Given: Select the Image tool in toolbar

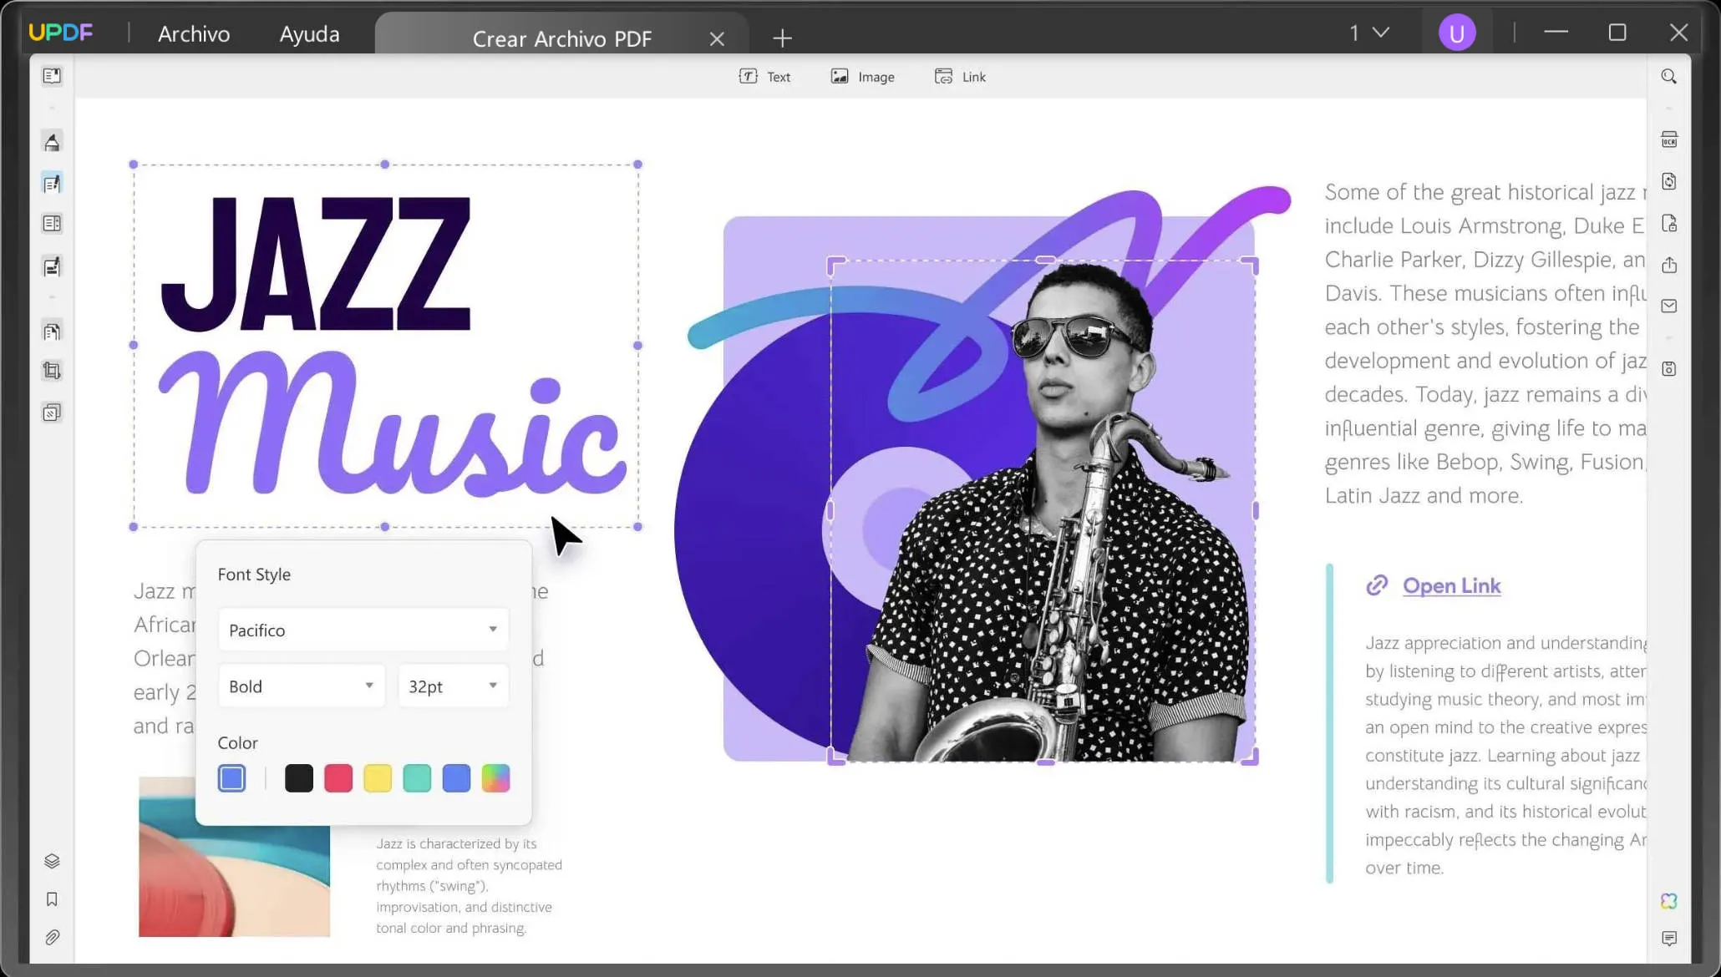Looking at the screenshot, I should pos(861,76).
